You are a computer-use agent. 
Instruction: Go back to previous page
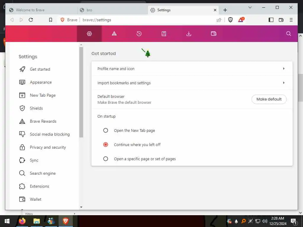coord(12,20)
